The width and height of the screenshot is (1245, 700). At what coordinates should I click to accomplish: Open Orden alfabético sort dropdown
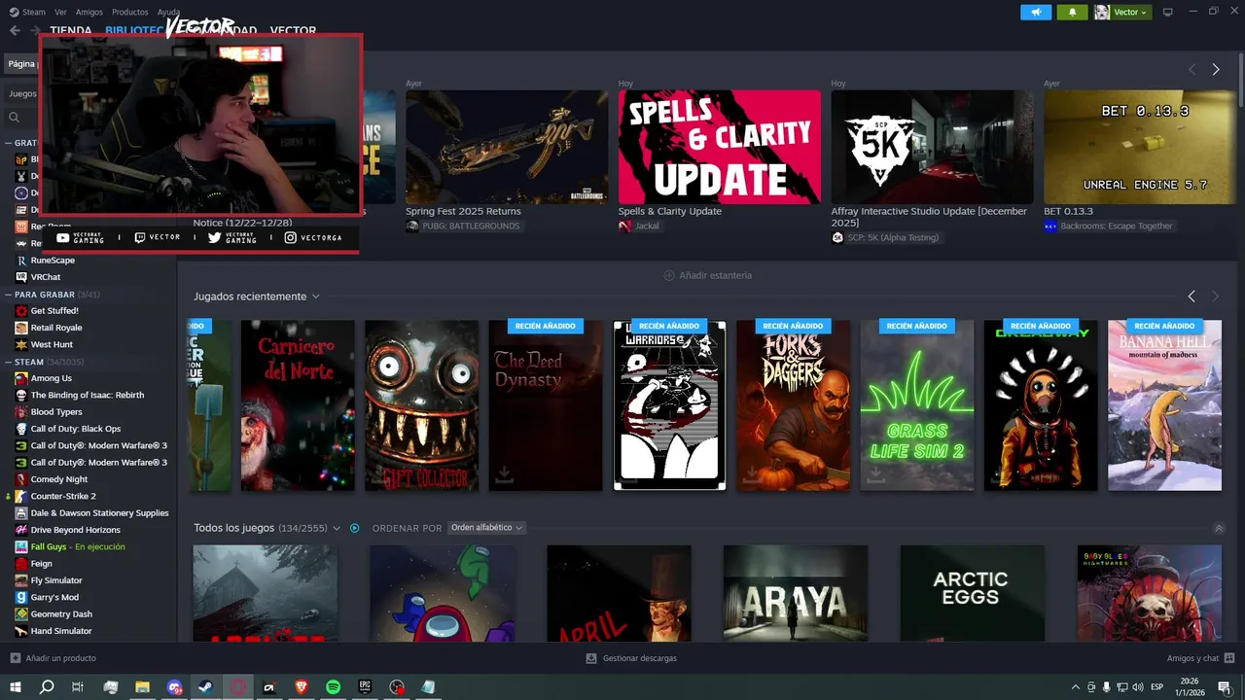(x=486, y=528)
